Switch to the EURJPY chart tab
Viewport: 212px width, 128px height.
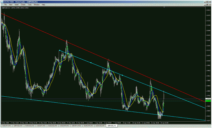tap(7, 126)
